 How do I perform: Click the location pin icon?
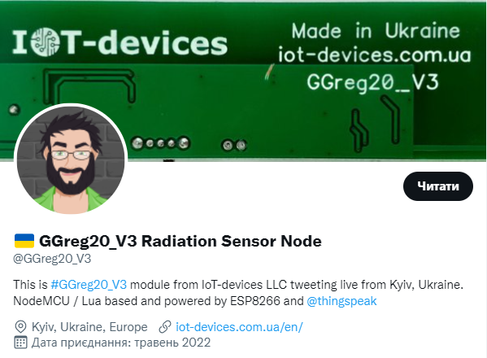click(x=20, y=327)
